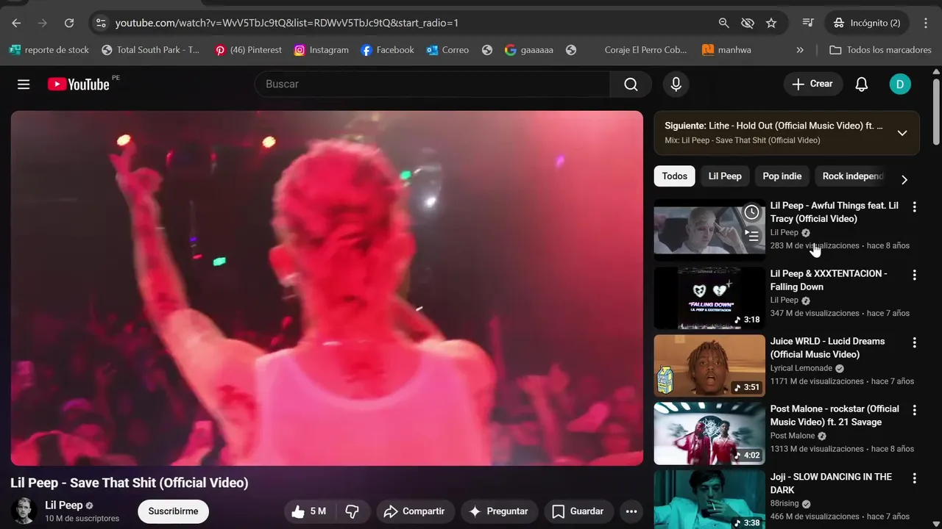
Task: Expand the Siguiente mix playlist panel
Action: pyautogui.click(x=902, y=133)
